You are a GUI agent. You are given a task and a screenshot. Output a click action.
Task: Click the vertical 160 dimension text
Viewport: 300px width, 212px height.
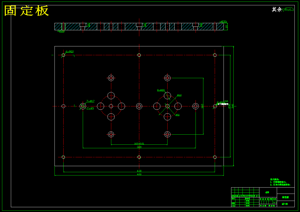tap(202, 106)
